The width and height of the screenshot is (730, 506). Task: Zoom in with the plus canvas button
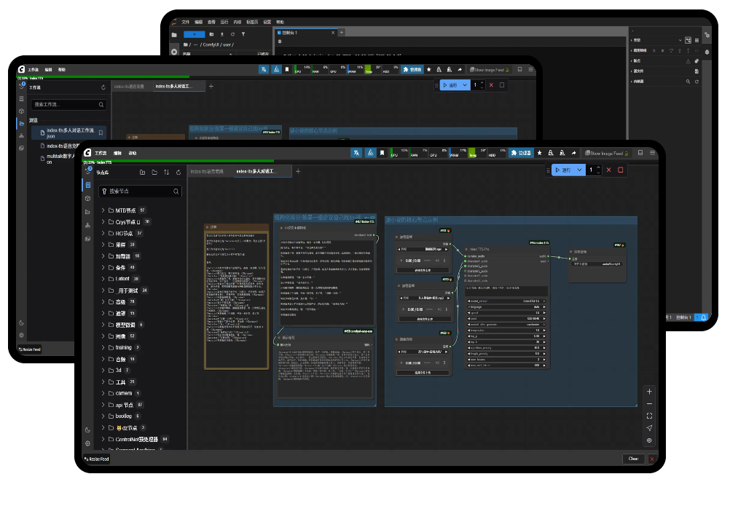pos(649,391)
